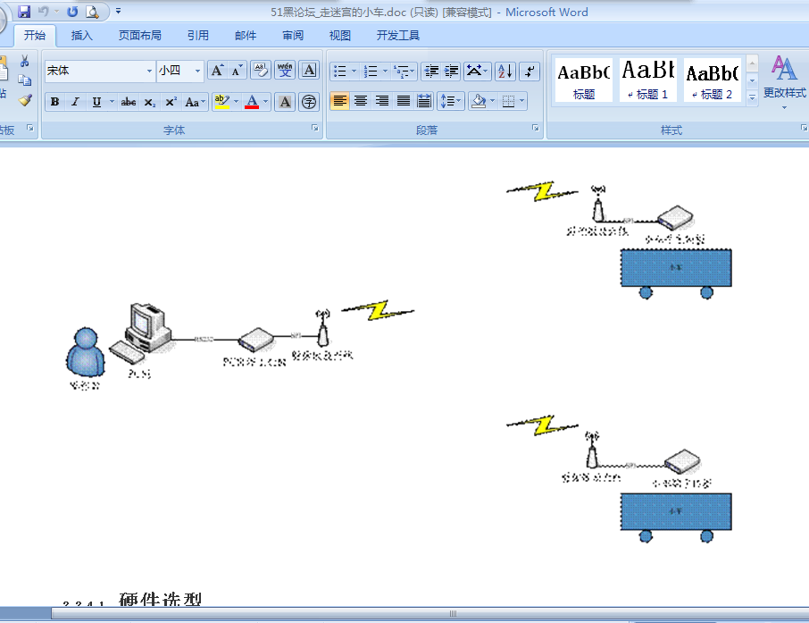
Task: Expand line spacing options dropdown
Action: pos(460,101)
